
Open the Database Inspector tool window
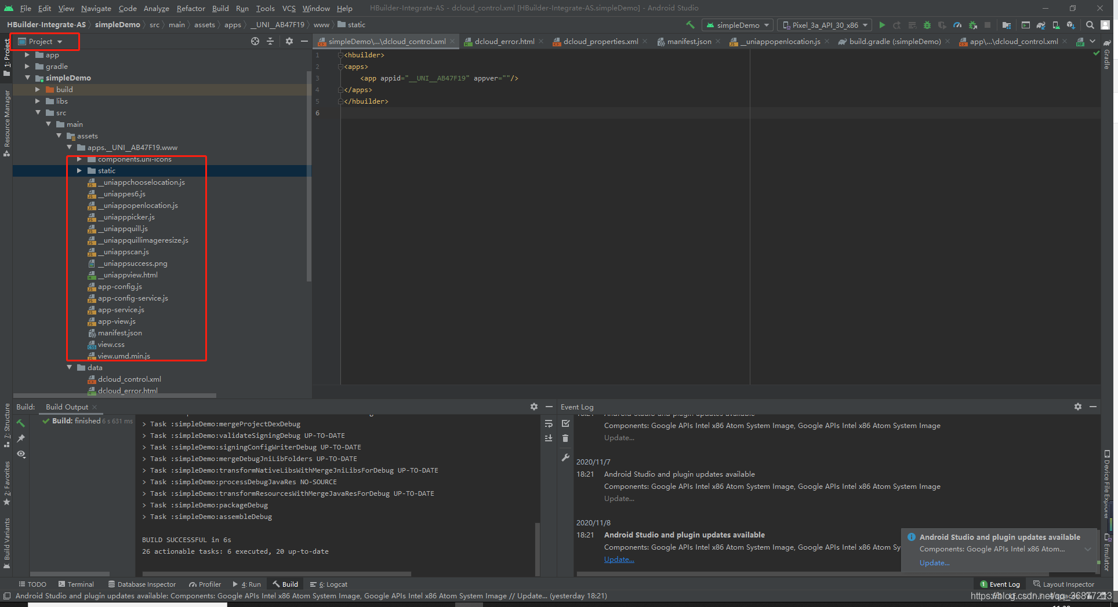coord(142,584)
